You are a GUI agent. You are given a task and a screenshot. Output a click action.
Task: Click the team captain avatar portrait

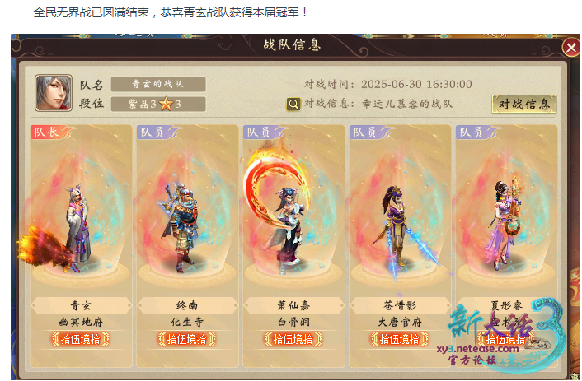(54, 93)
